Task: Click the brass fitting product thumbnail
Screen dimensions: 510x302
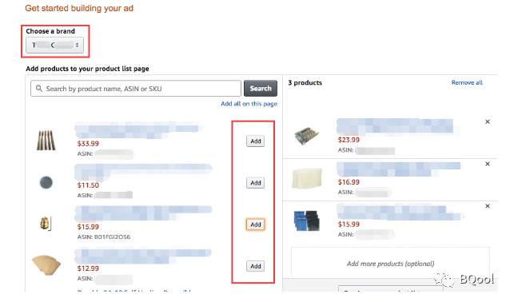Action: [46, 224]
